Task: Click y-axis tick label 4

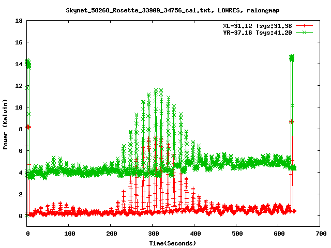Action: (x=21, y=173)
